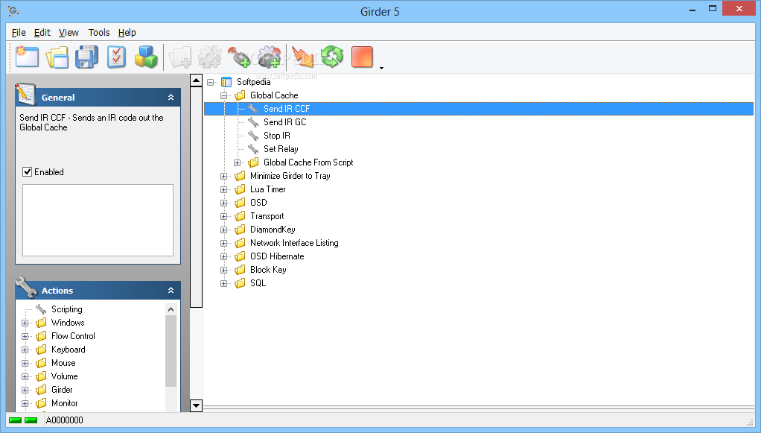This screenshot has height=433, width=761.
Task: Expand the OSD folder node
Action: (223, 203)
